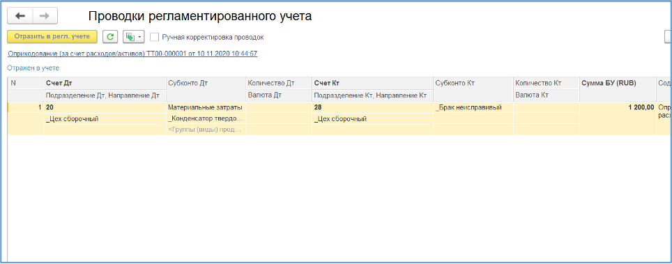The height and width of the screenshot is (264, 672).
Task: Click the Количество Кт column header
Action: coord(546,83)
